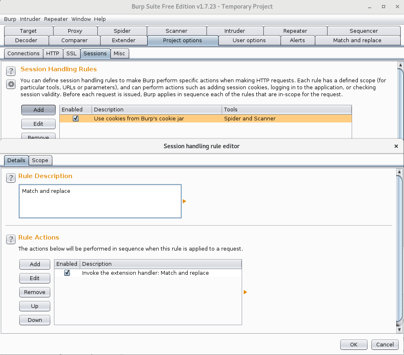Switch to the Sequencer tab

coord(364,31)
